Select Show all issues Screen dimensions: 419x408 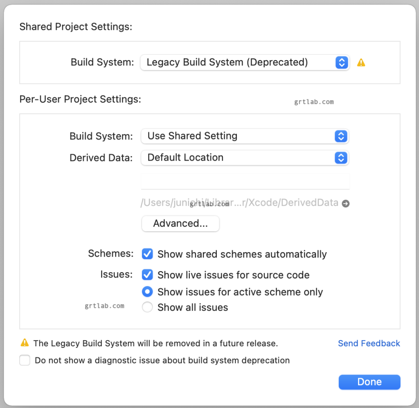click(x=147, y=307)
